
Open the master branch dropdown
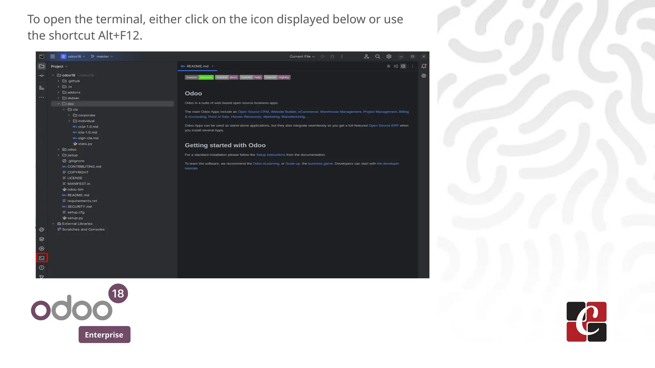[x=102, y=56]
